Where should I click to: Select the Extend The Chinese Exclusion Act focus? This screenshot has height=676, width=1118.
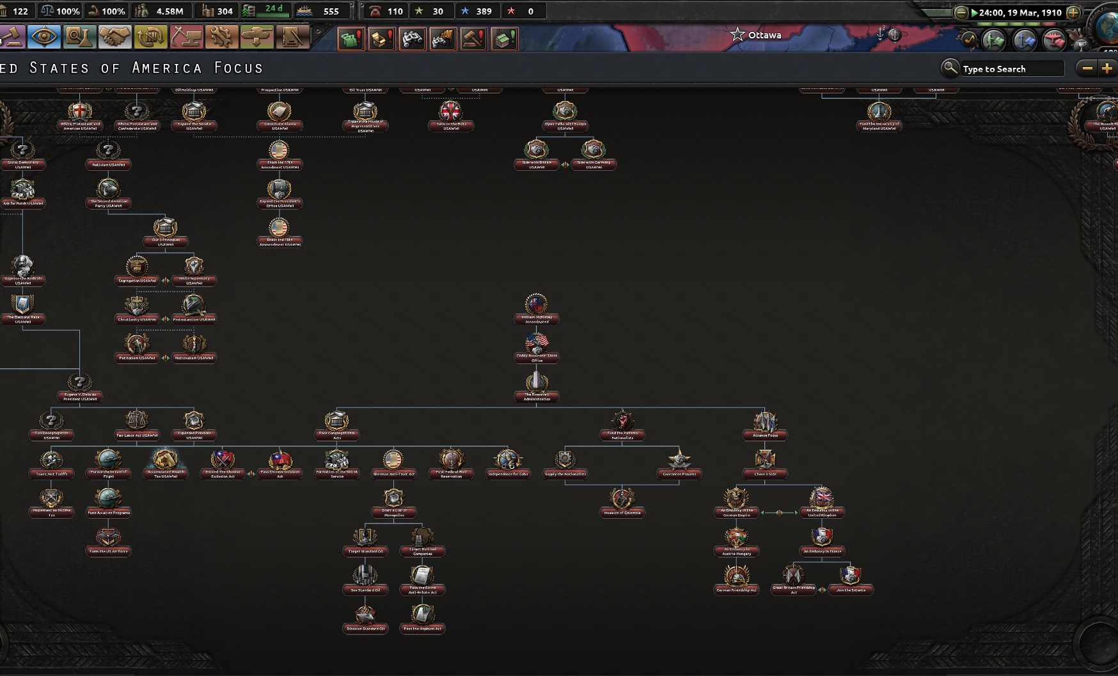[223, 464]
